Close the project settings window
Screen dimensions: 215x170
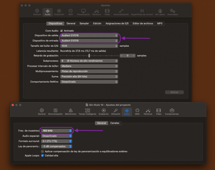(x=13, y=105)
